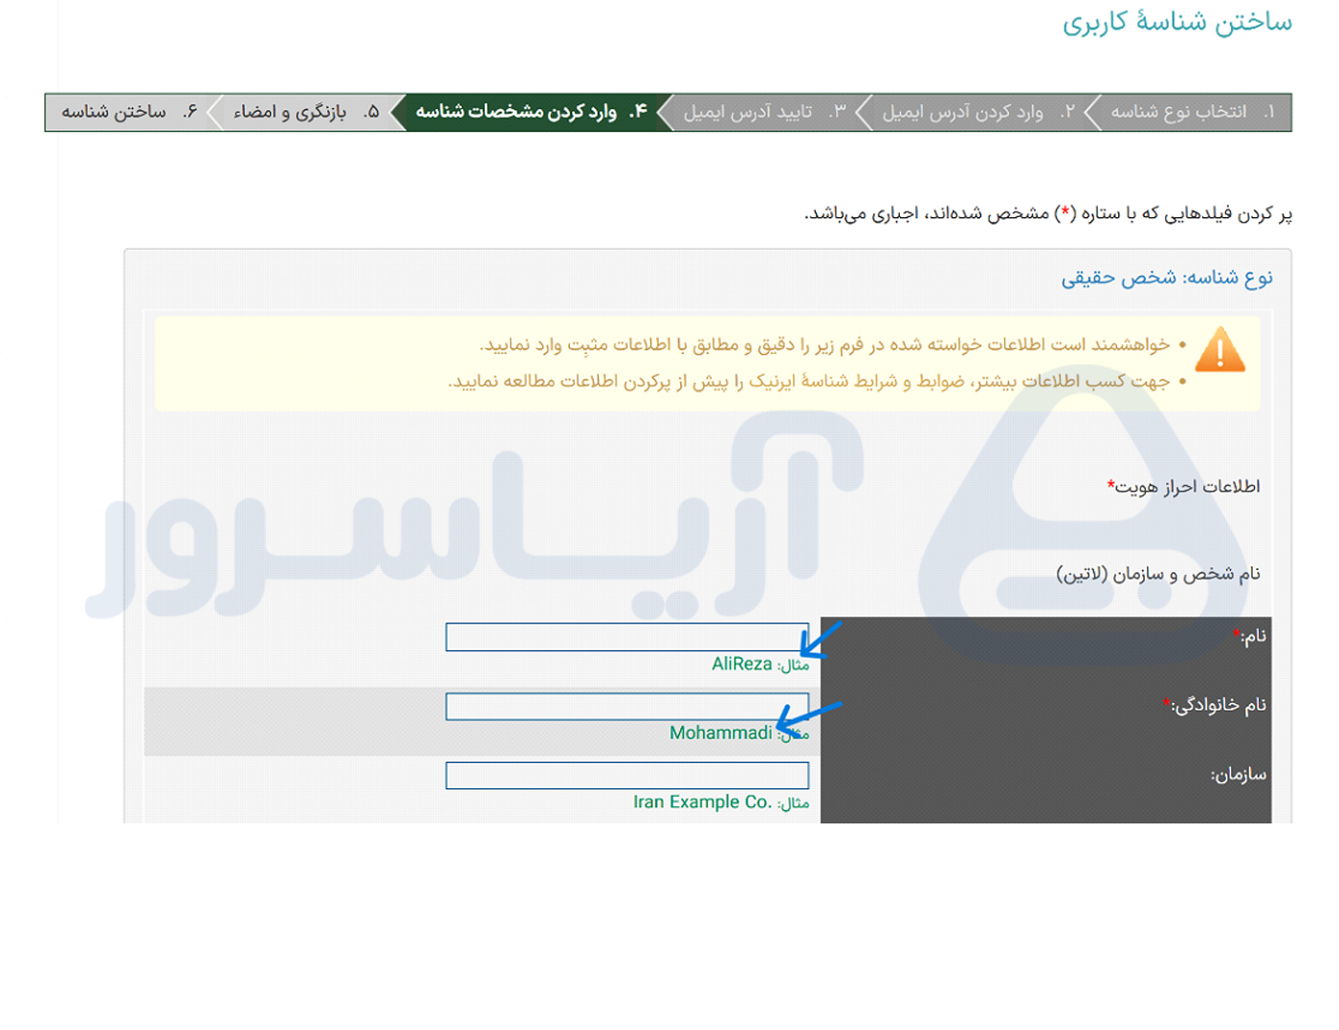Viewport: 1339px width, 1030px height.
Task: Click the نام field label
Action: coord(1249,636)
